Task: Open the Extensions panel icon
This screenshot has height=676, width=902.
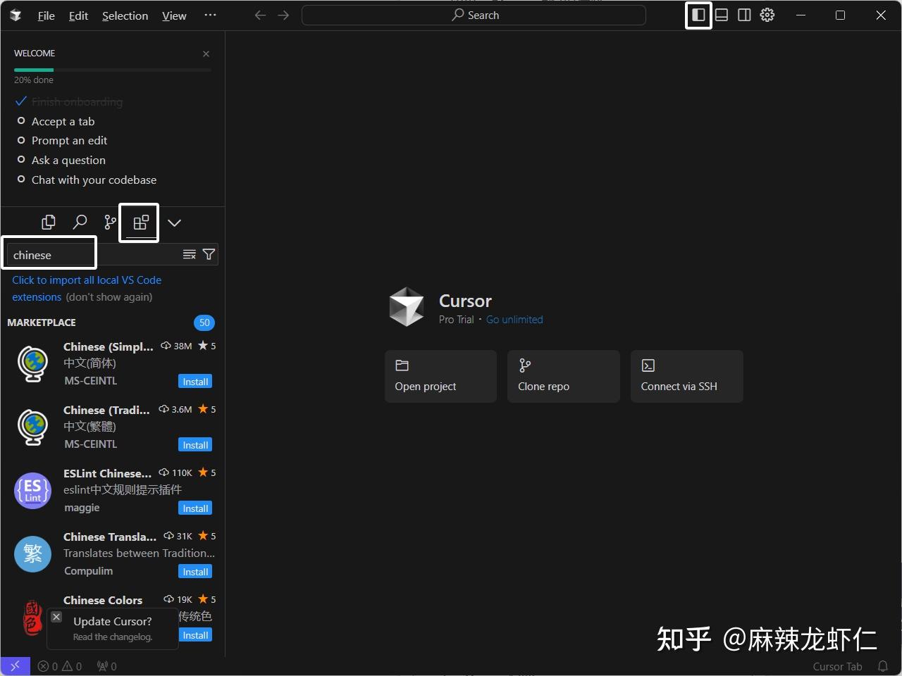Action: [138, 223]
